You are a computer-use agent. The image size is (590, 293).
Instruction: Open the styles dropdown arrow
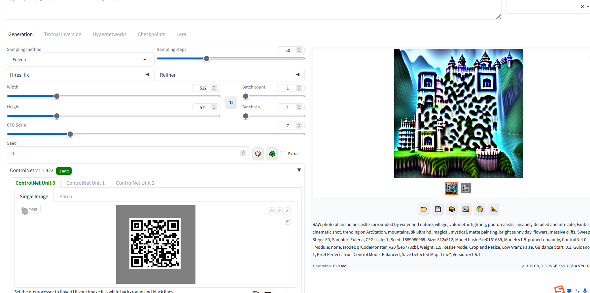tap(588, 7)
